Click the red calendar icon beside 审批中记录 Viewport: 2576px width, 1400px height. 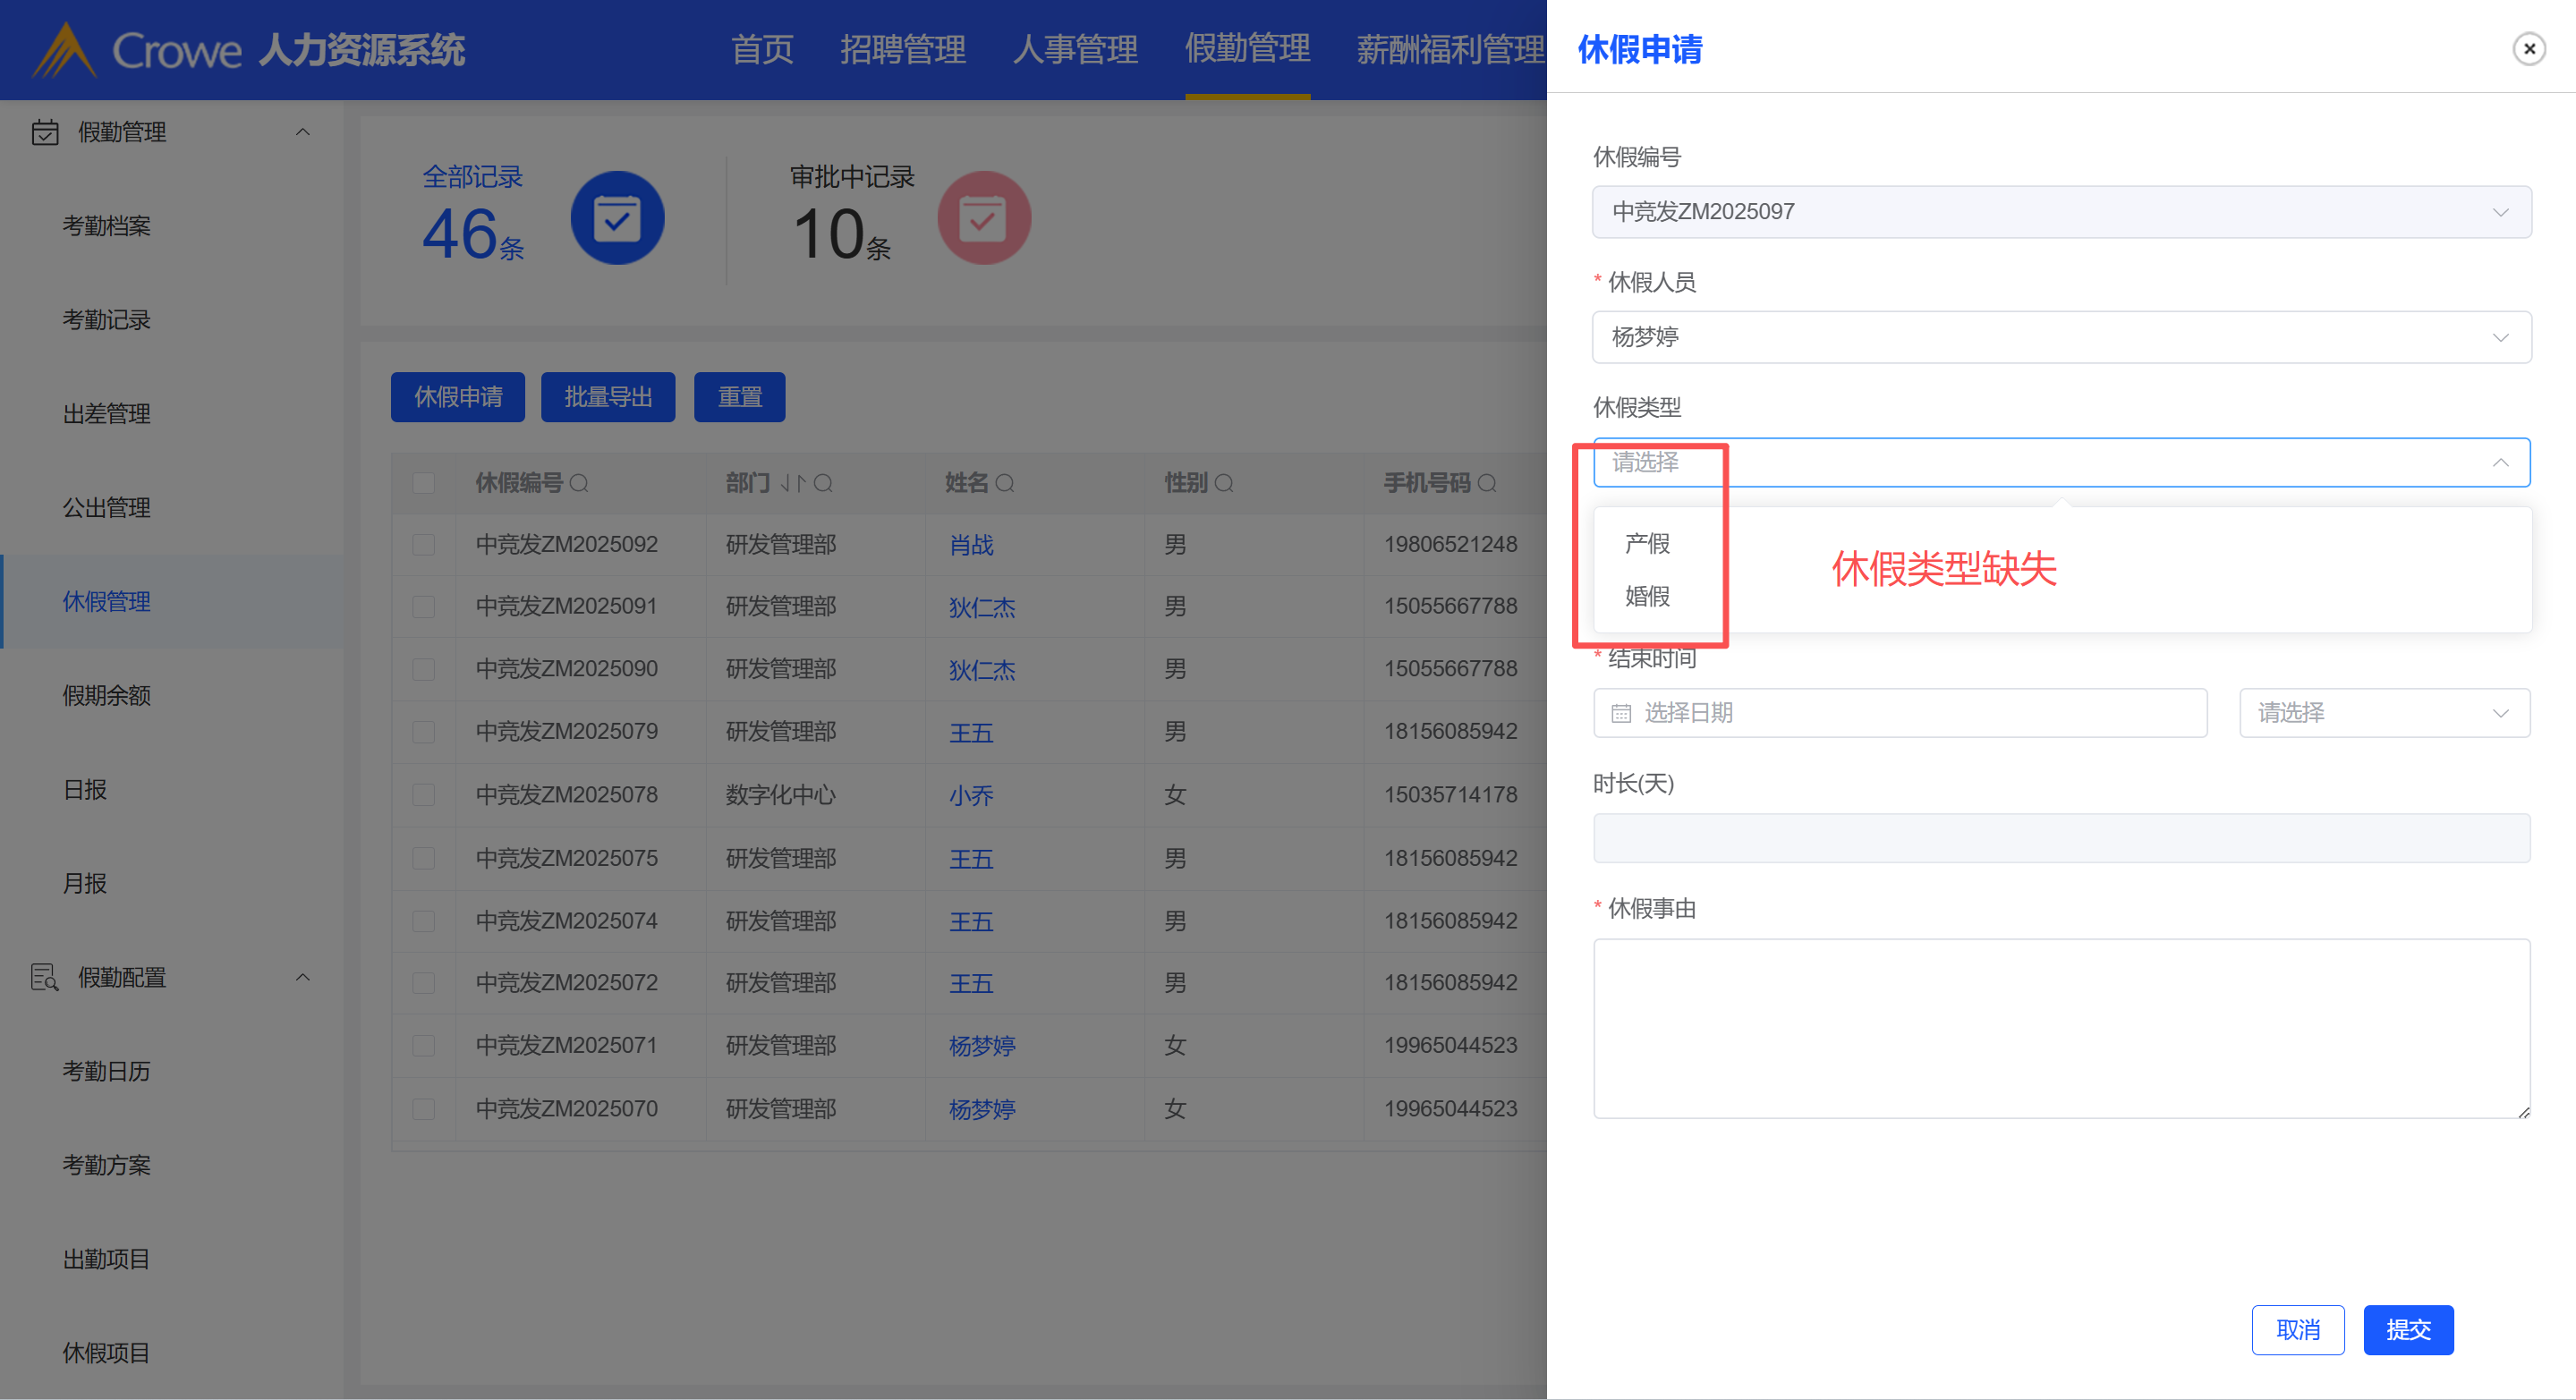coord(983,218)
